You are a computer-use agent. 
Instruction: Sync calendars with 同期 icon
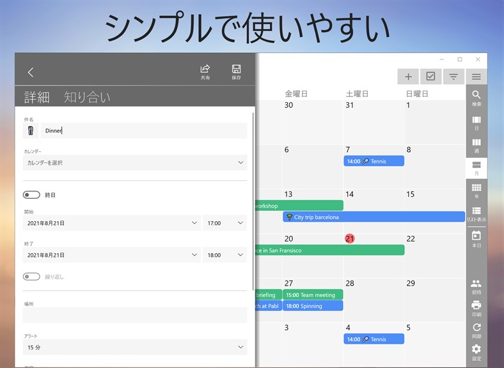476,330
